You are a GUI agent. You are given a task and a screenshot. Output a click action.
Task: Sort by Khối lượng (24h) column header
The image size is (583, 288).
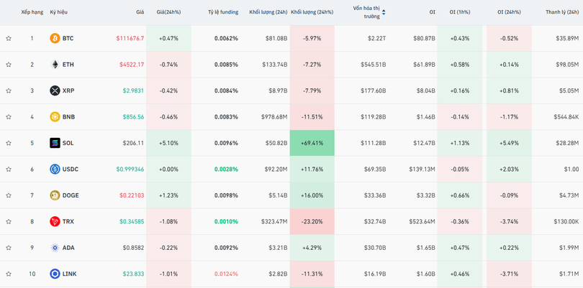(268, 12)
